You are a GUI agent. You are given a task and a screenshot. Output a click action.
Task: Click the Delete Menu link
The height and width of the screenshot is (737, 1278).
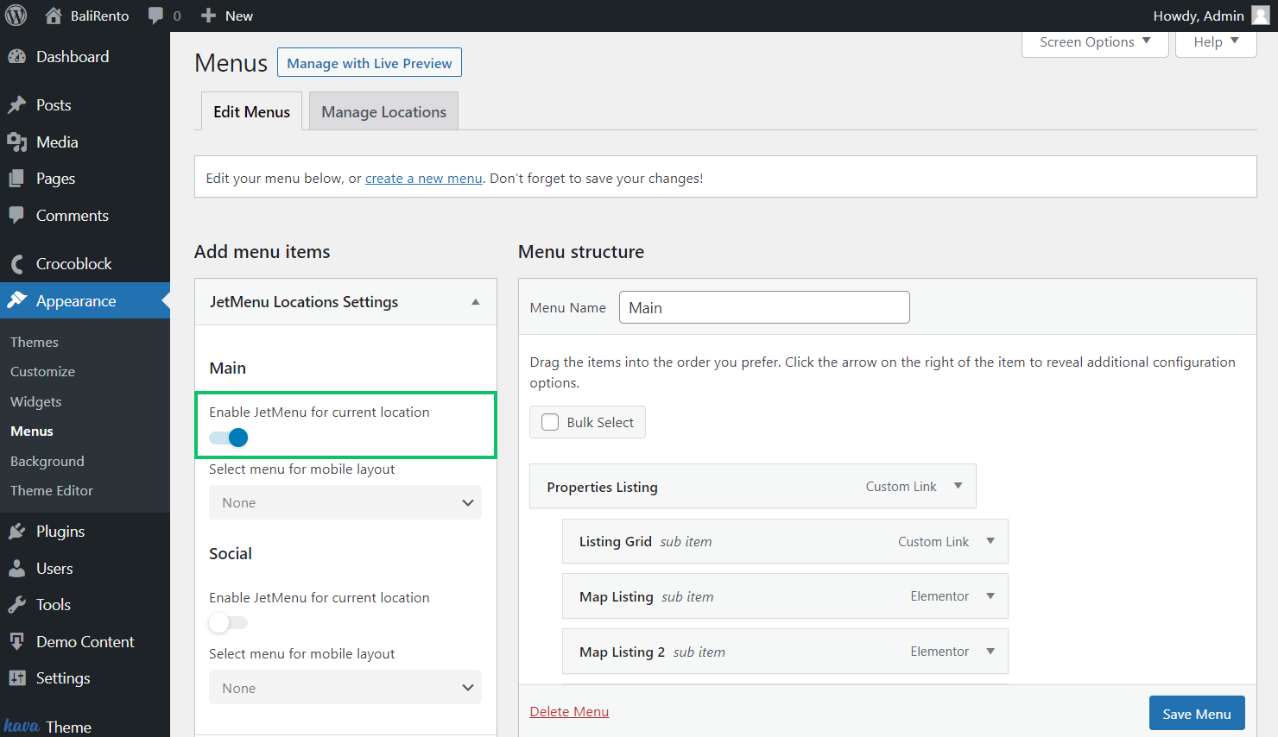click(569, 711)
